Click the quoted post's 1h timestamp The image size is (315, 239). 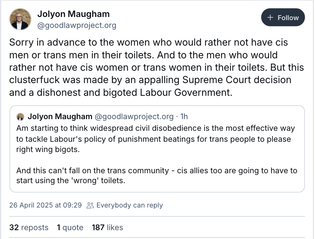pyautogui.click(x=184, y=117)
